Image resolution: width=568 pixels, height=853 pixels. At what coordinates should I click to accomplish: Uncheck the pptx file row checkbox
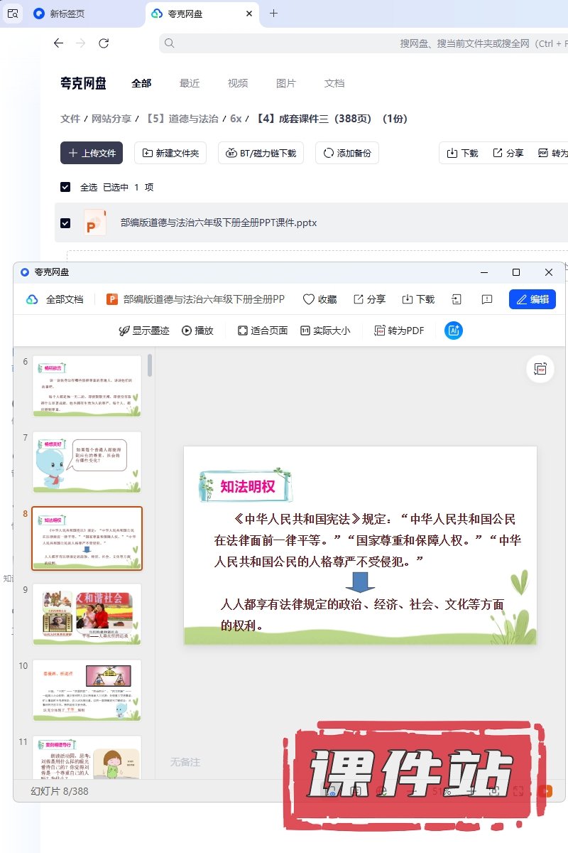pos(65,222)
